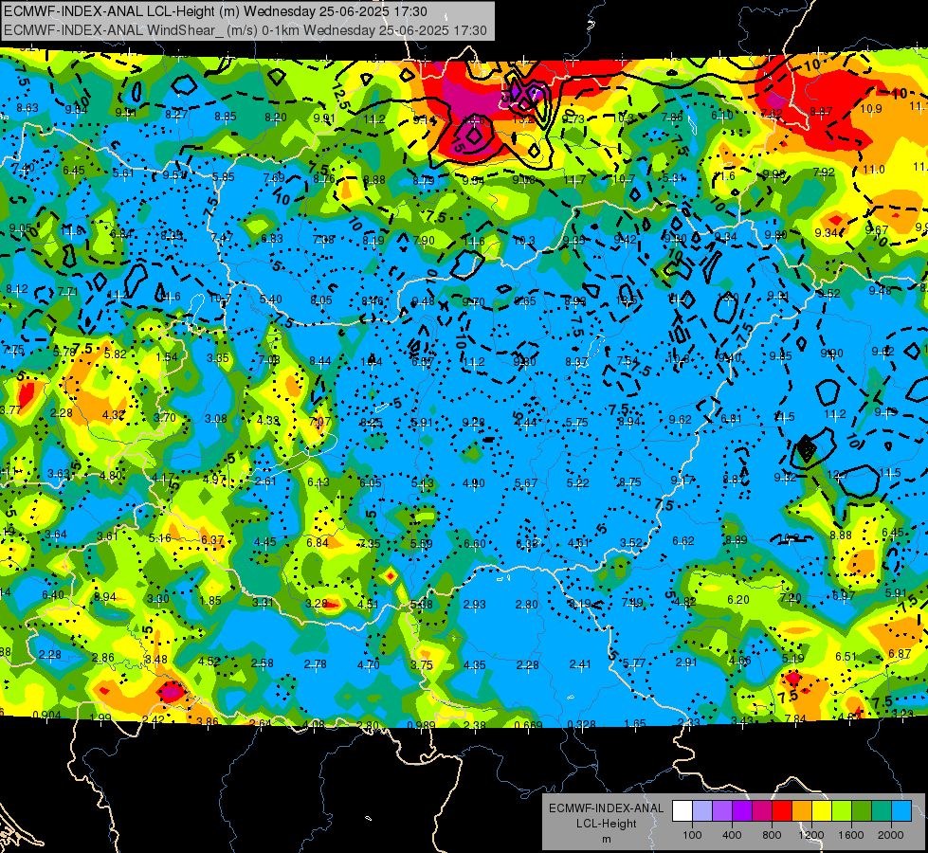Click the map value 6.37
This screenshot has height=853, width=928.
(212, 540)
